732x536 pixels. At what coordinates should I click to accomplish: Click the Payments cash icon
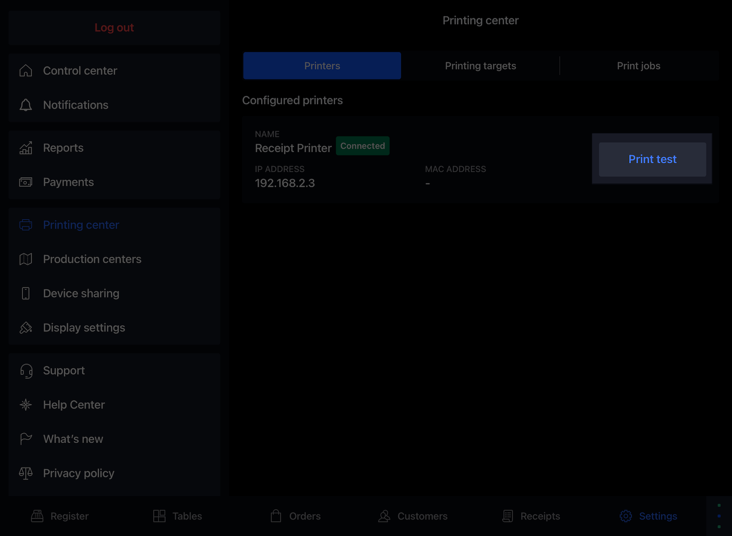point(26,182)
